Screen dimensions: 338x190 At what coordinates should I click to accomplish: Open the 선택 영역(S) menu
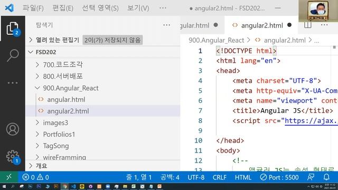pos(100,8)
